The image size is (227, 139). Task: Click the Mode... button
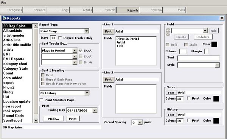click(x=53, y=119)
